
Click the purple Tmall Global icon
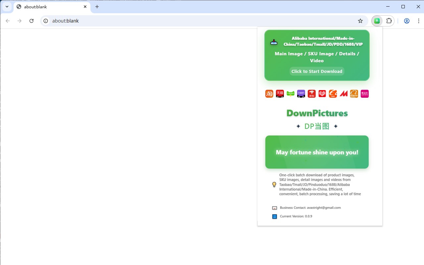point(301,94)
